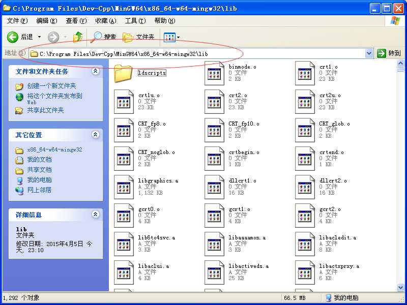407x305 pixels.
Task: Click the Back arrow icon
Action: [12, 37]
